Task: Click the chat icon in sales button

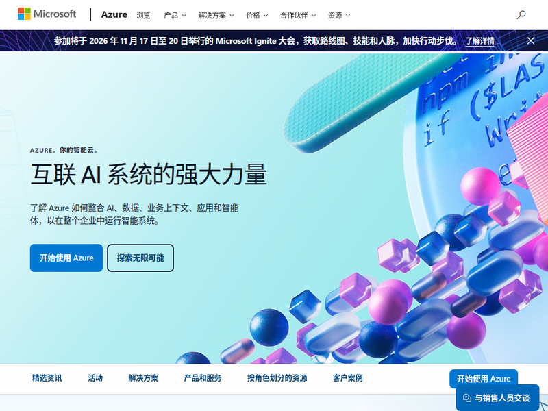Action: 467,398
